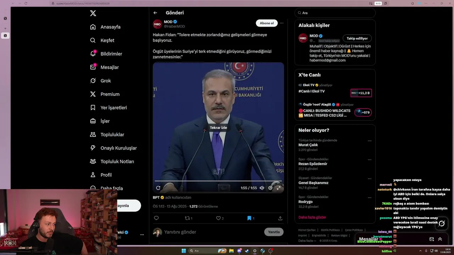Click the Yanıtla button
This screenshot has height=255, width=454.
point(274,232)
